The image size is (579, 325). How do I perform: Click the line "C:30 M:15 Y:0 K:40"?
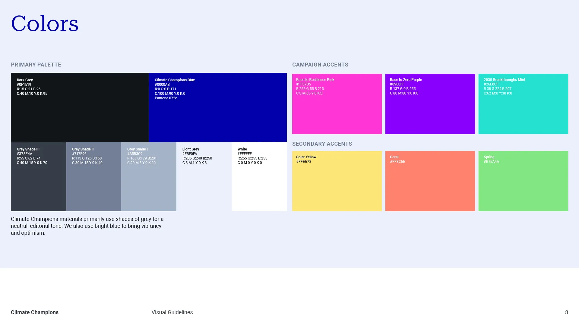(x=87, y=163)
